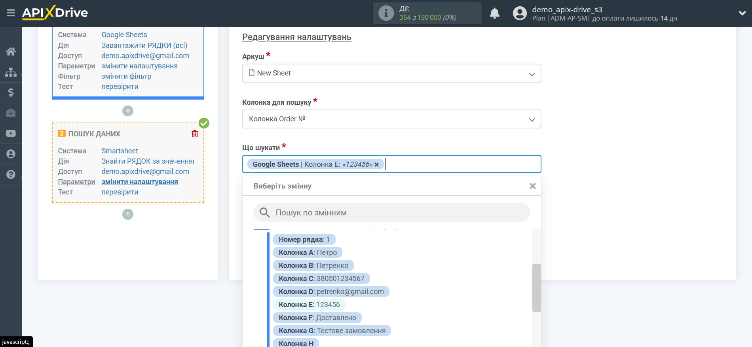
Task: Remove the Google Sheets Колонка E tag
Action: (x=376, y=164)
